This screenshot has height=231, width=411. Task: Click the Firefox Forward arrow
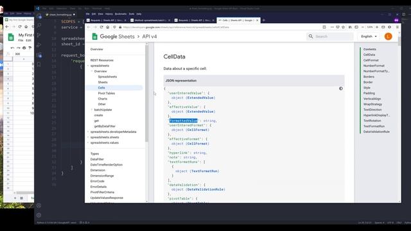pyautogui.click(x=95, y=27)
